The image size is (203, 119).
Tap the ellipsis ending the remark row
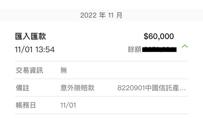point(183,88)
